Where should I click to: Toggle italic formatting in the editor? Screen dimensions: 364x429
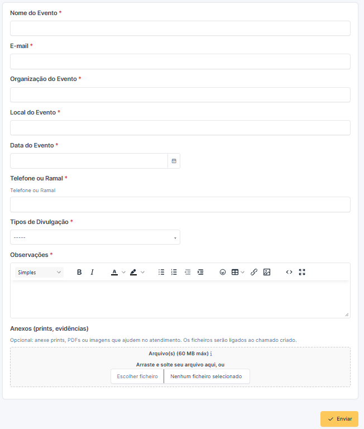point(92,272)
